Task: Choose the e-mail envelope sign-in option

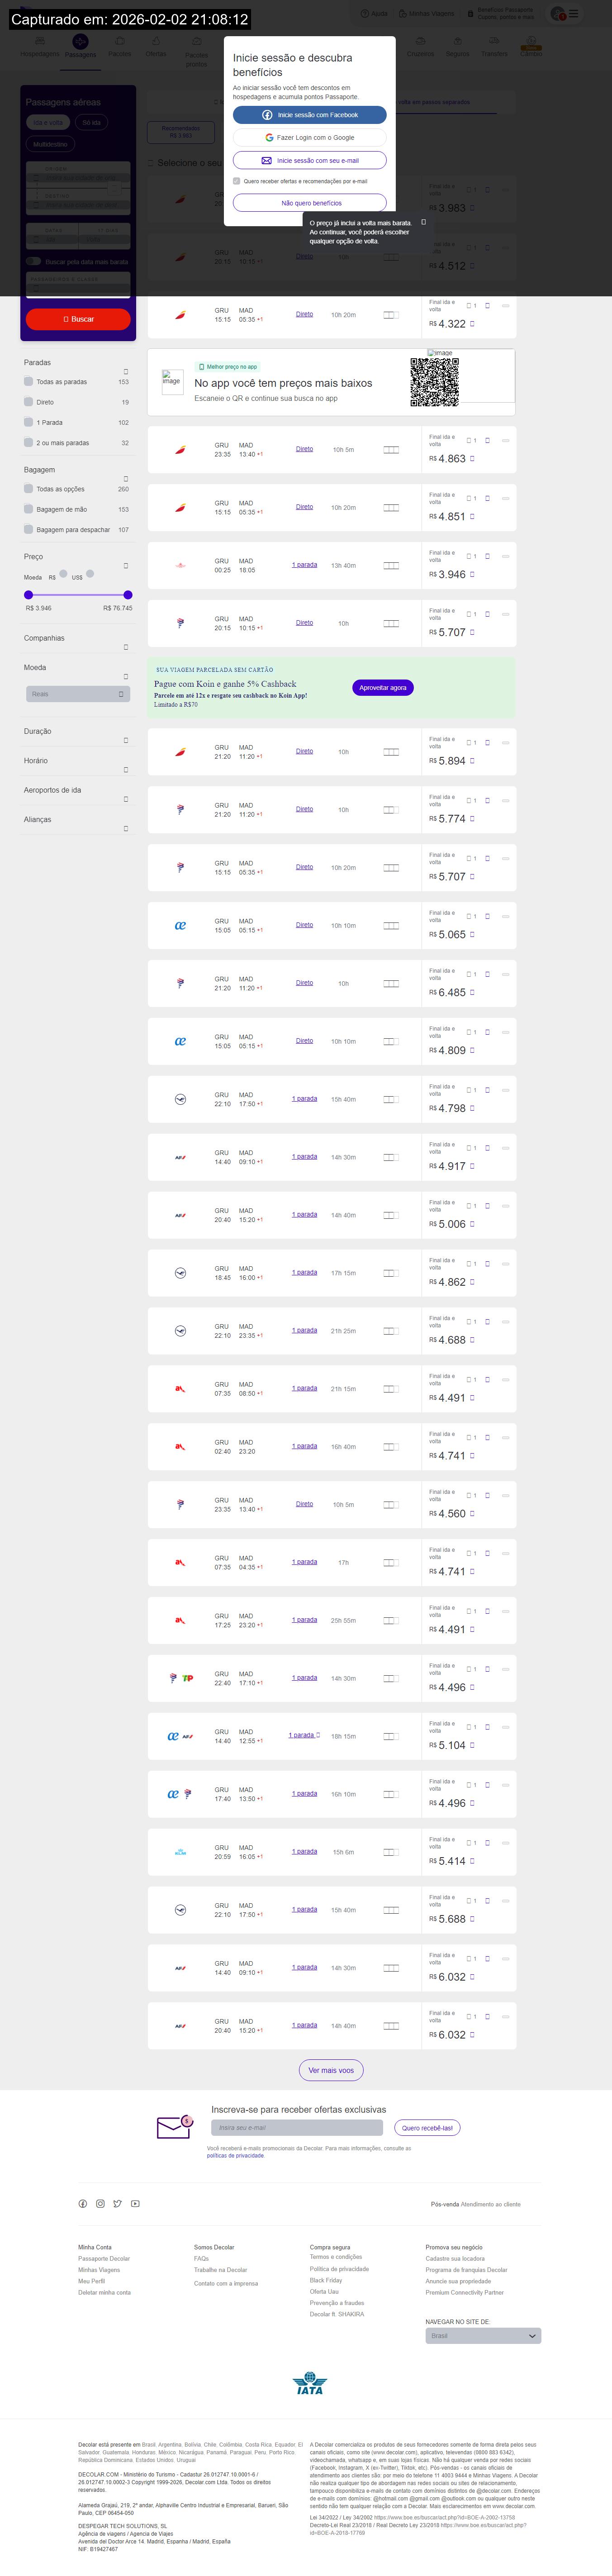Action: pyautogui.click(x=267, y=160)
